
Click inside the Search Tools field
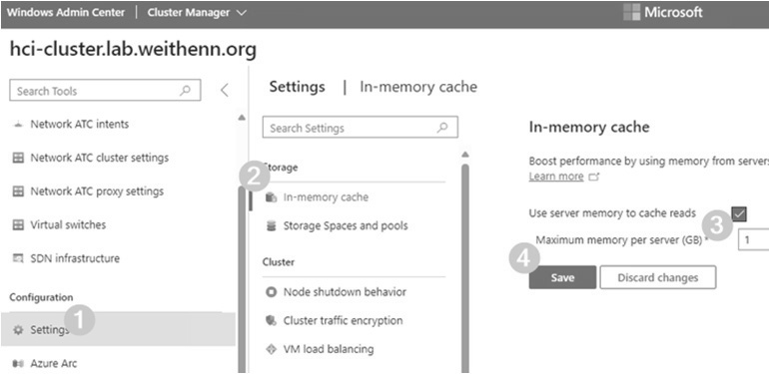(x=105, y=91)
